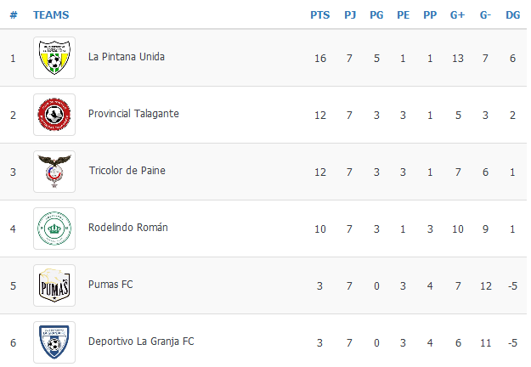
Task: Click the DG column header
Action: point(512,15)
